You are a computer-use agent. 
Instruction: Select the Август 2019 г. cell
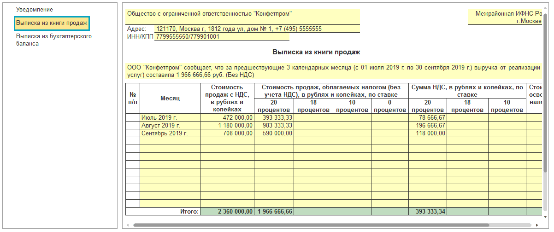pyautogui.click(x=170, y=126)
